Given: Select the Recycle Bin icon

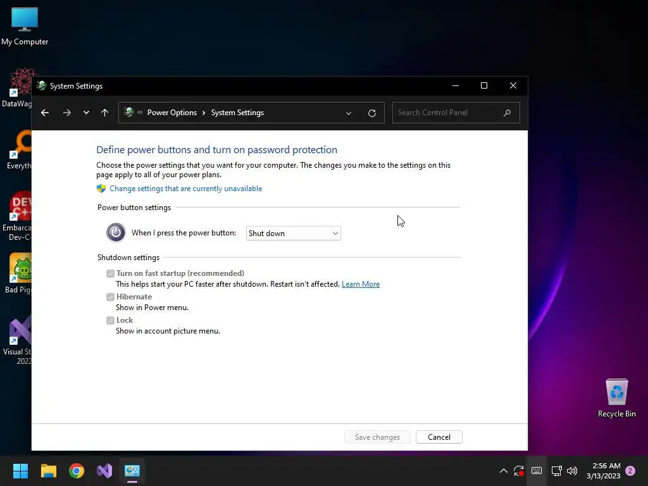Looking at the screenshot, I should 616,398.
